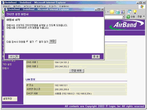Click the yellow lightbulb toolbar icon
The width and height of the screenshot is (147, 110).
135,12
